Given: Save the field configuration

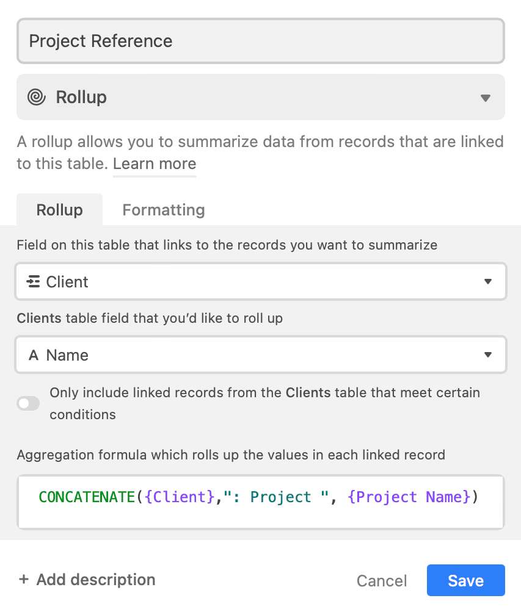Looking at the screenshot, I should (466, 580).
